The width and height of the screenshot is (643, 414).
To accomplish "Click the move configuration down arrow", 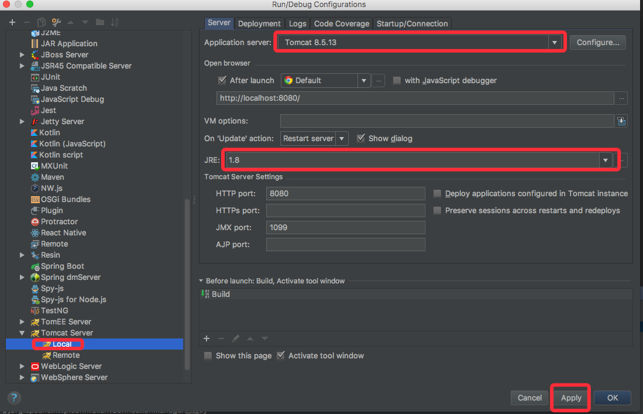I will (x=85, y=22).
